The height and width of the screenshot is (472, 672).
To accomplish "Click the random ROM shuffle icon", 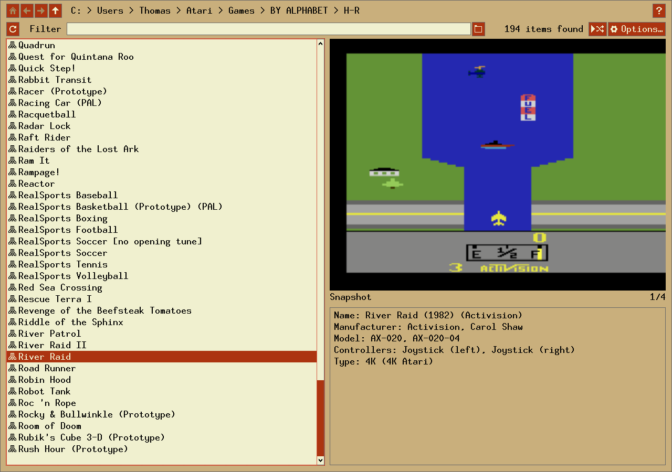I will [598, 29].
